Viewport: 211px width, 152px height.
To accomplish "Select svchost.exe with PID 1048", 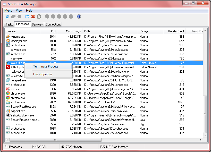I will point(104,133).
